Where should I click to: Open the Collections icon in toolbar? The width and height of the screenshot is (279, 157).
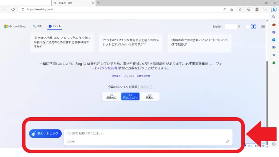point(248,9)
